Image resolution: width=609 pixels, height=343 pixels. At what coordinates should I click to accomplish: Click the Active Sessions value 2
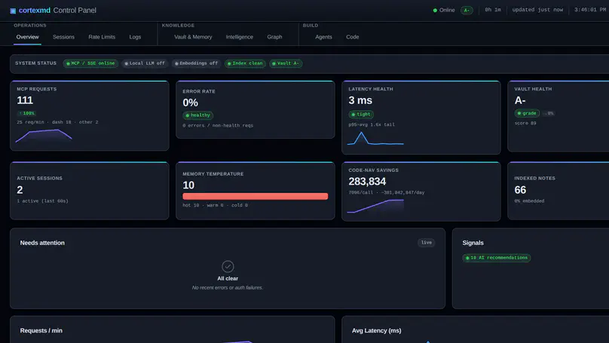20,190
